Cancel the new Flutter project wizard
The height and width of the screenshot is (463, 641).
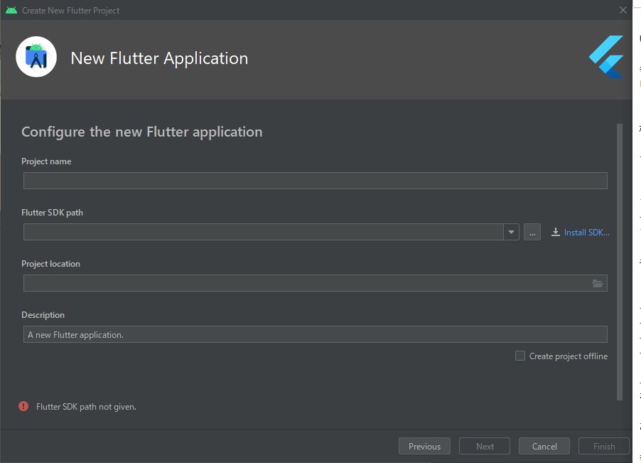pyautogui.click(x=544, y=446)
